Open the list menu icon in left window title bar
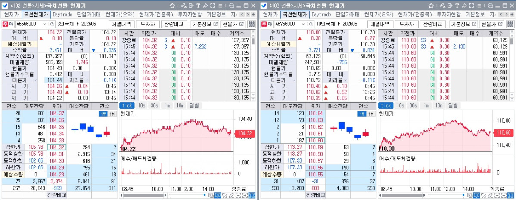 pyautogui.click(x=220, y=6)
